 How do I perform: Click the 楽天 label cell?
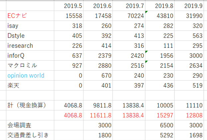point(30,86)
